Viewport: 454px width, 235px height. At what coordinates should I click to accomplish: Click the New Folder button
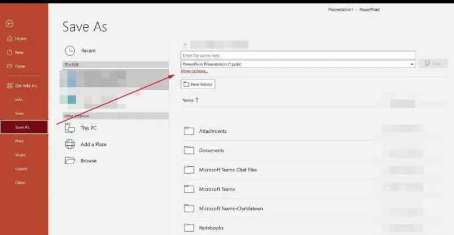(x=197, y=85)
